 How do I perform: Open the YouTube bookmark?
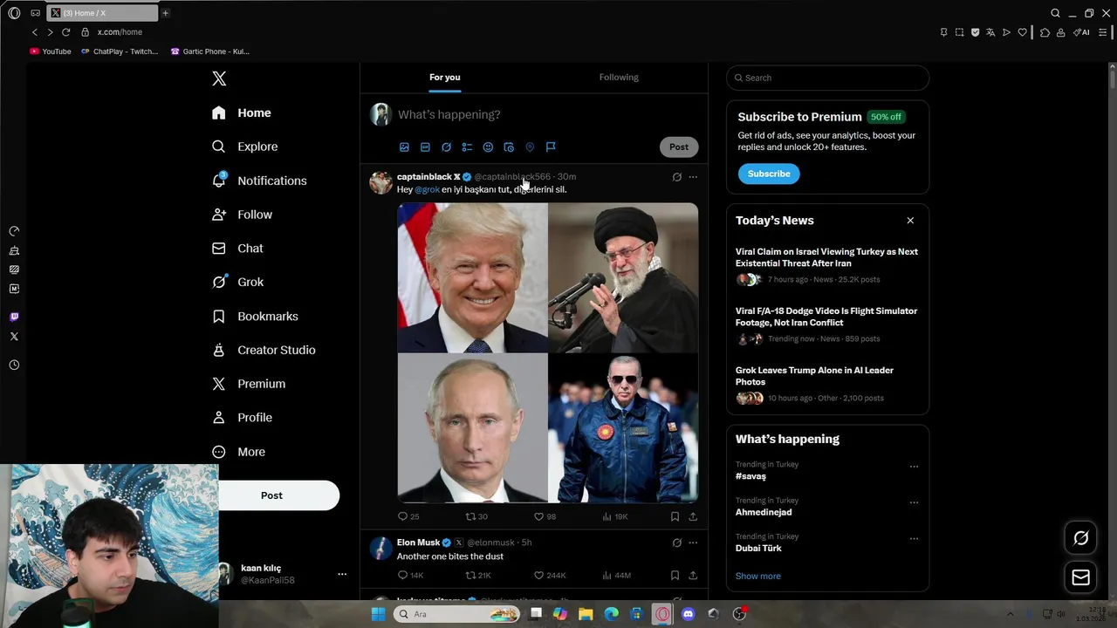pos(51,51)
